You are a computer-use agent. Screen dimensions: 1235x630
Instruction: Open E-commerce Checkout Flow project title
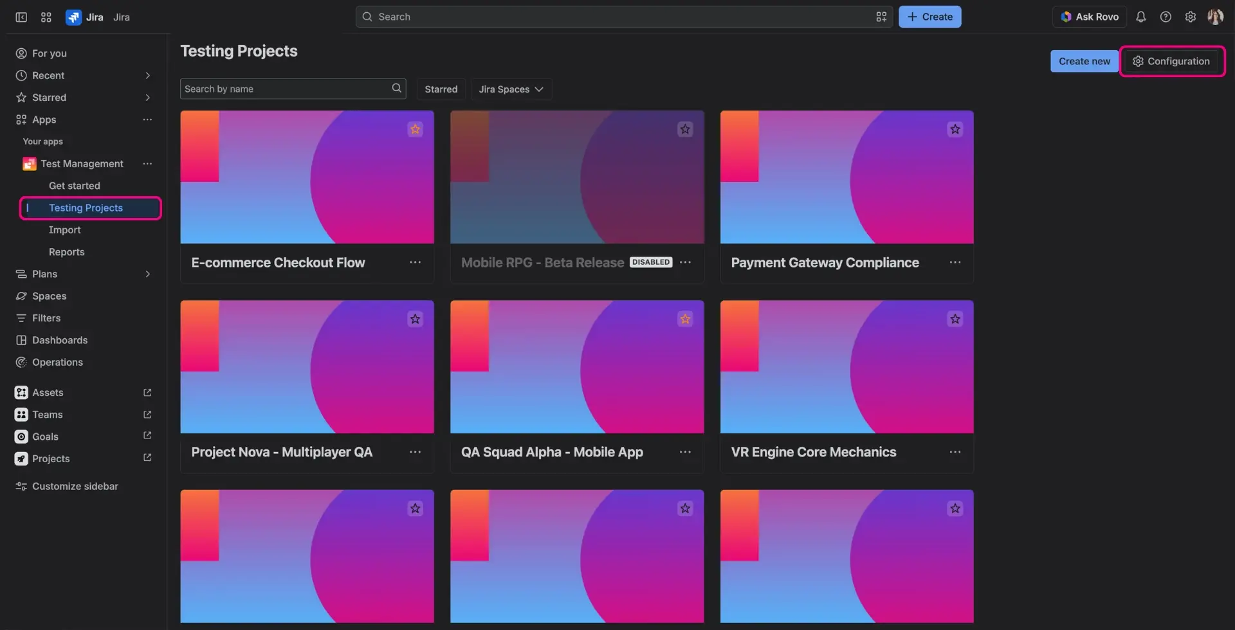tap(278, 262)
